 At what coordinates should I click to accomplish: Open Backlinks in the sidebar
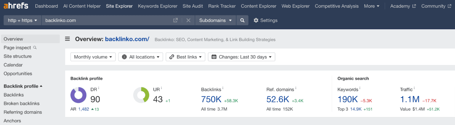click(x=14, y=95)
